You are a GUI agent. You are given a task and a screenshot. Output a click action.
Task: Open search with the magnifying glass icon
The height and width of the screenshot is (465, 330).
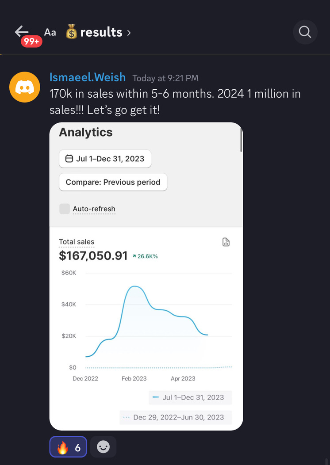point(305,32)
